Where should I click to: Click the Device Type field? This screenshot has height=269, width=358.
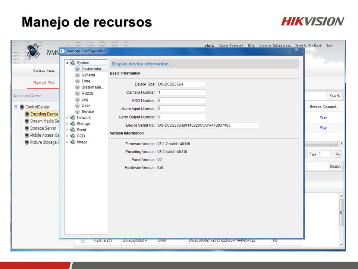click(x=182, y=84)
